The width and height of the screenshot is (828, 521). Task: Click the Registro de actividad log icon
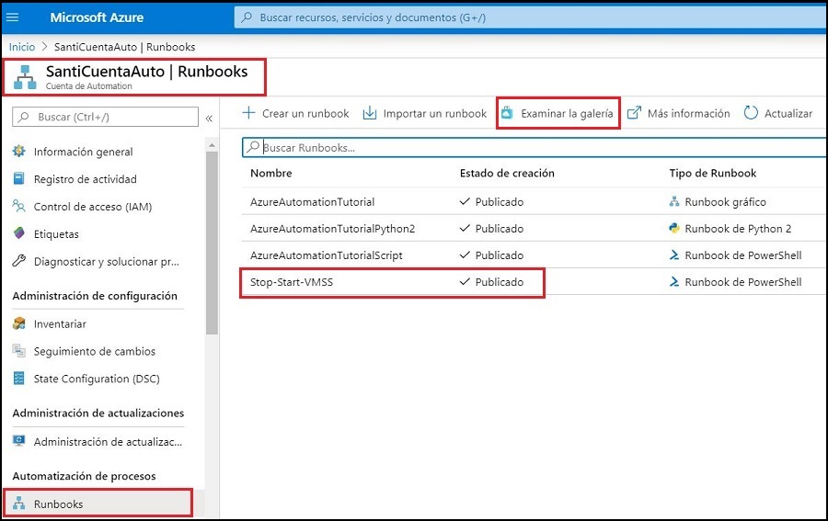pos(18,179)
